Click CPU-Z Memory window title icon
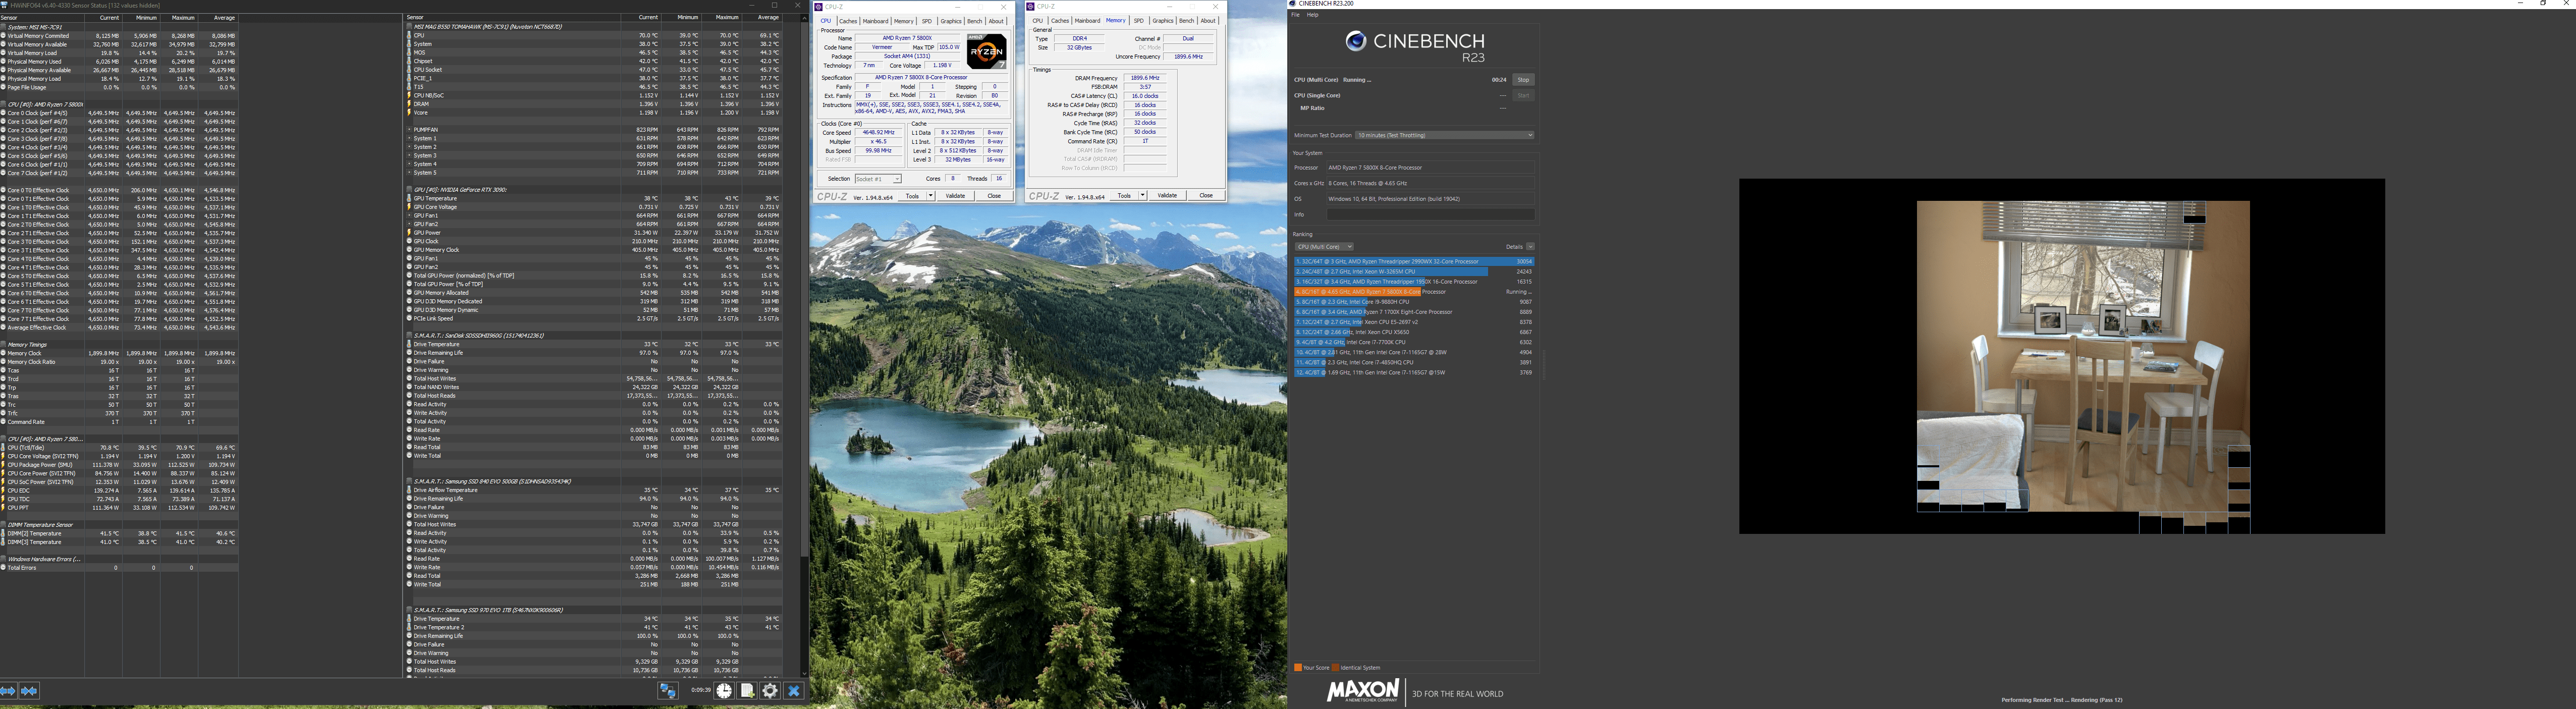Screen dimensions: 2576x709 (1031, 7)
